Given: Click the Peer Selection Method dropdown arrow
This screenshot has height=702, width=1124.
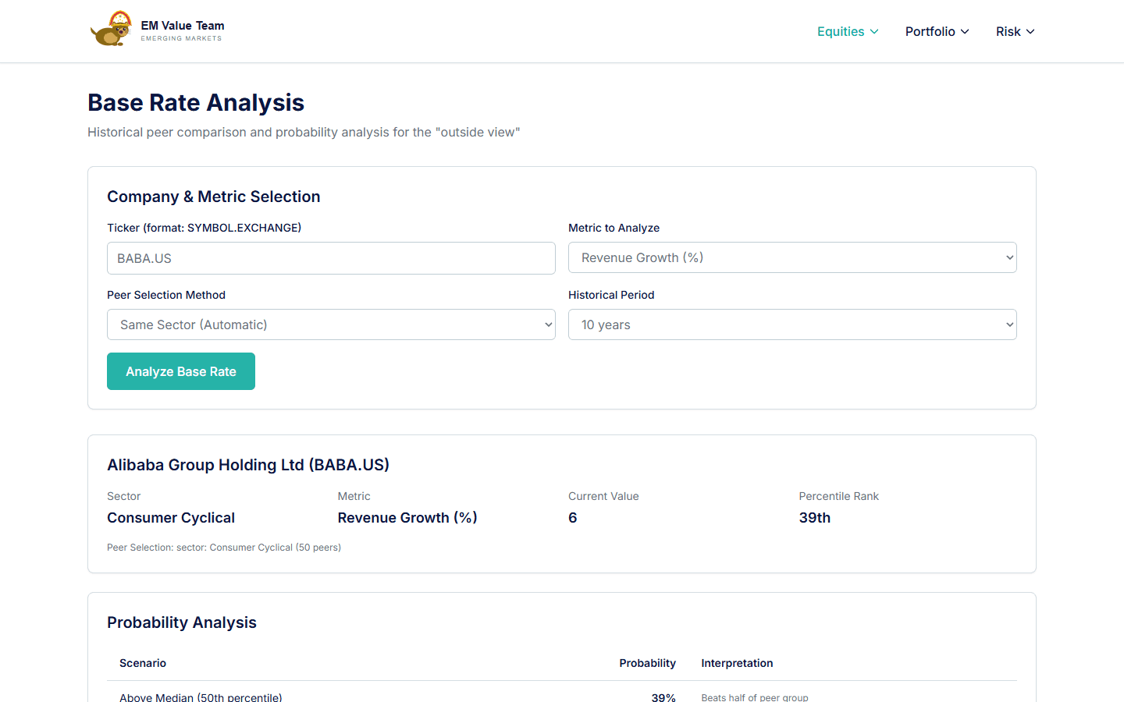Looking at the screenshot, I should click(545, 324).
